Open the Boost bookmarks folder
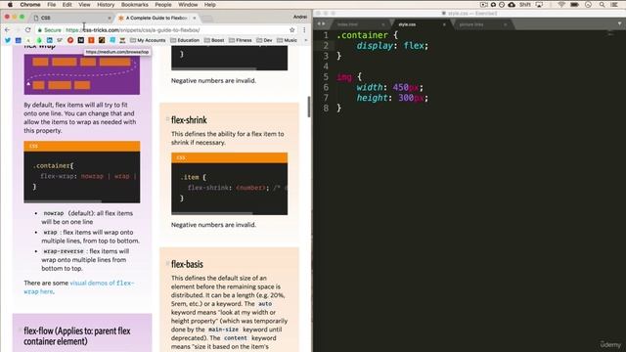Image resolution: width=626 pixels, height=352 pixels. point(214,40)
